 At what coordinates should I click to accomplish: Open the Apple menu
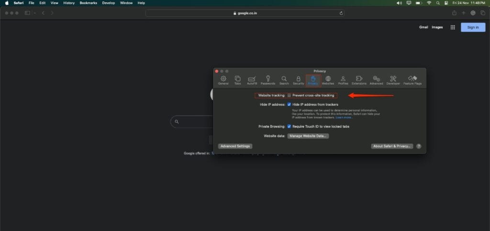click(7, 3)
